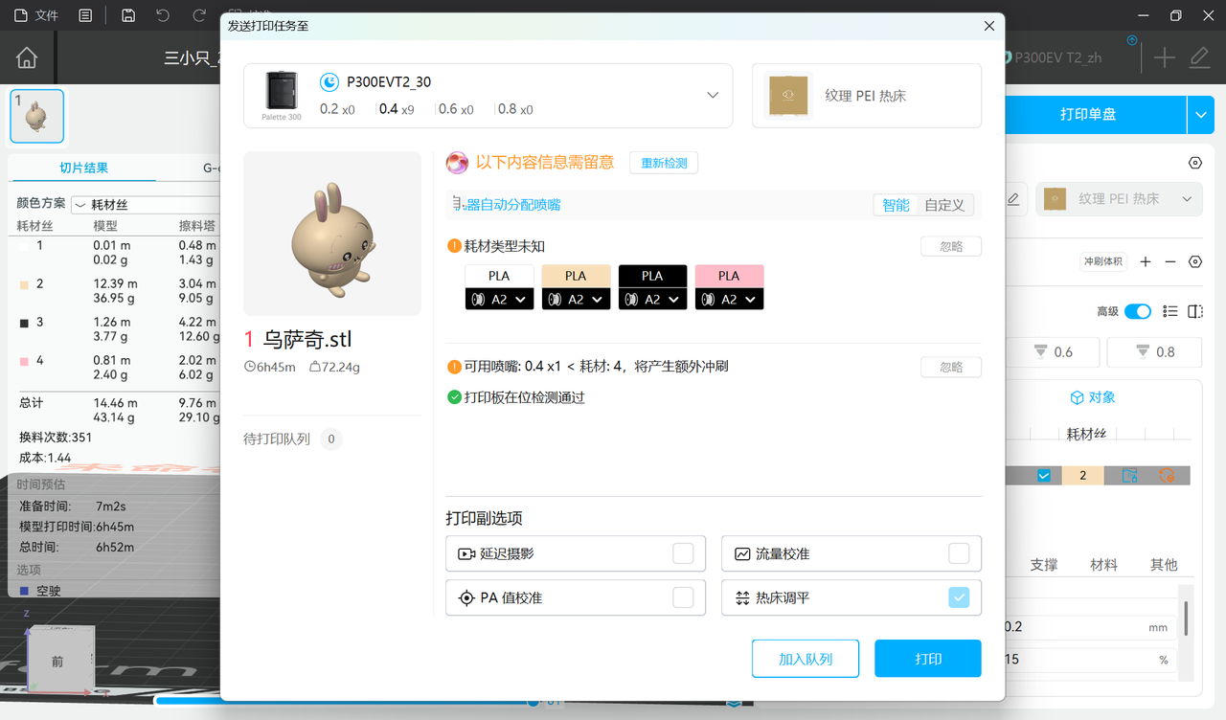Screen dimensions: 1226x720
Task: Click the plus icon next to 冲刷体积
Action: coord(1146,261)
